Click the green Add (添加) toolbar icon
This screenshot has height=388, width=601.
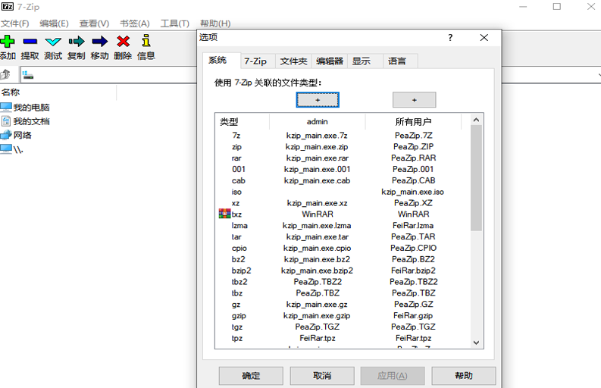click(x=8, y=42)
